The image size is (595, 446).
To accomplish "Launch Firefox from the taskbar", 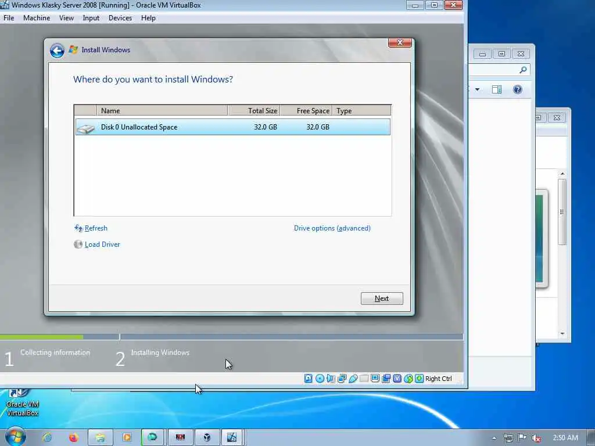I will pos(73,438).
